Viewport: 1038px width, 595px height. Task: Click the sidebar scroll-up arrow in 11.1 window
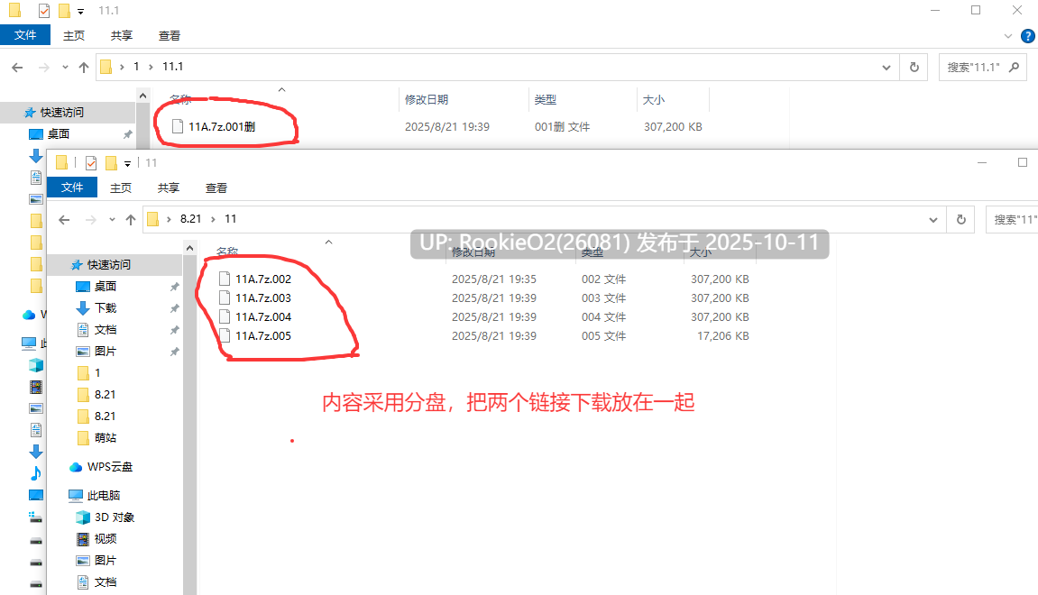[143, 96]
